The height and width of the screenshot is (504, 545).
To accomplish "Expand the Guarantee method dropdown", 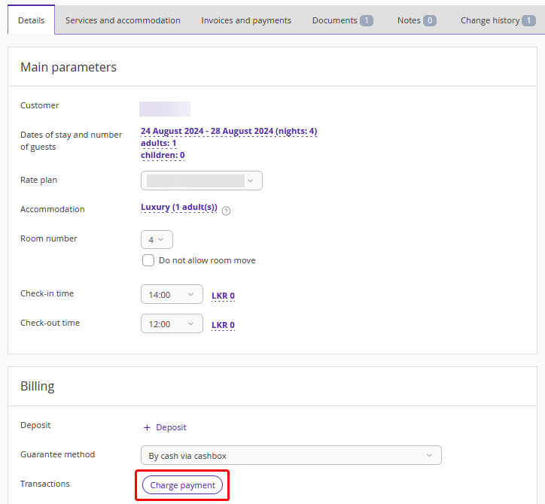I will click(291, 456).
